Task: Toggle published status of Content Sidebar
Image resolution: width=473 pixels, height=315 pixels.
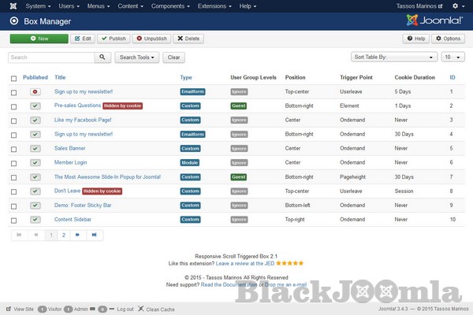Action: [35, 219]
